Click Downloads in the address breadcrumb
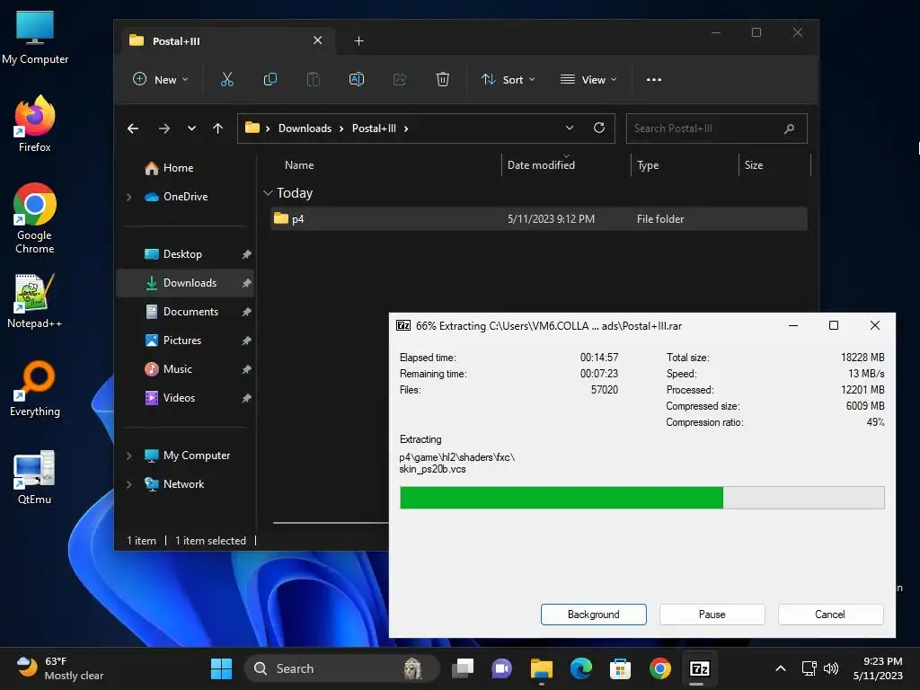Image resolution: width=920 pixels, height=690 pixels. coord(305,128)
